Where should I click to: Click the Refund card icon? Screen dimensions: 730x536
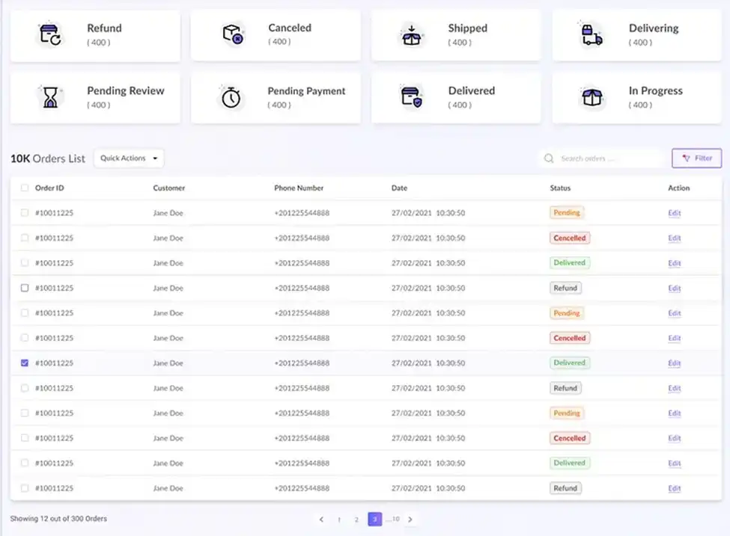[x=50, y=35]
